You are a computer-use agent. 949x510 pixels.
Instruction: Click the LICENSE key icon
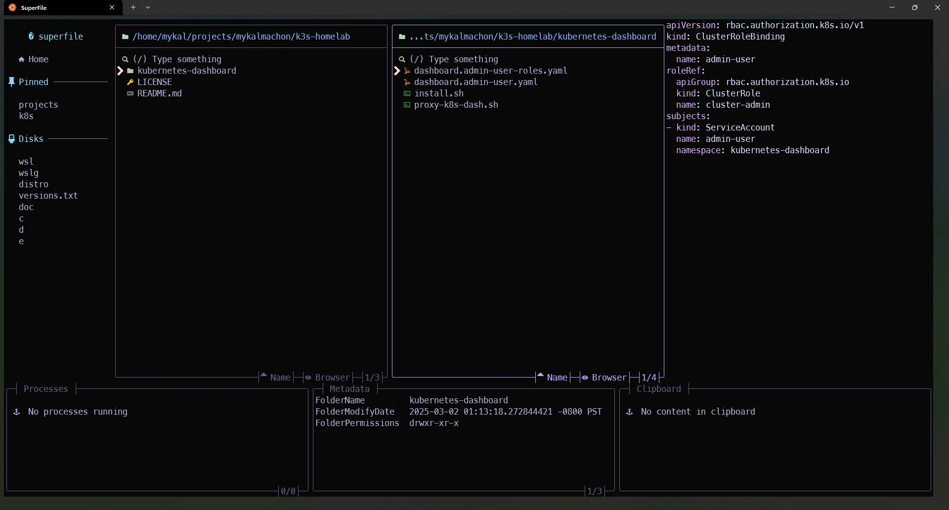tap(130, 82)
